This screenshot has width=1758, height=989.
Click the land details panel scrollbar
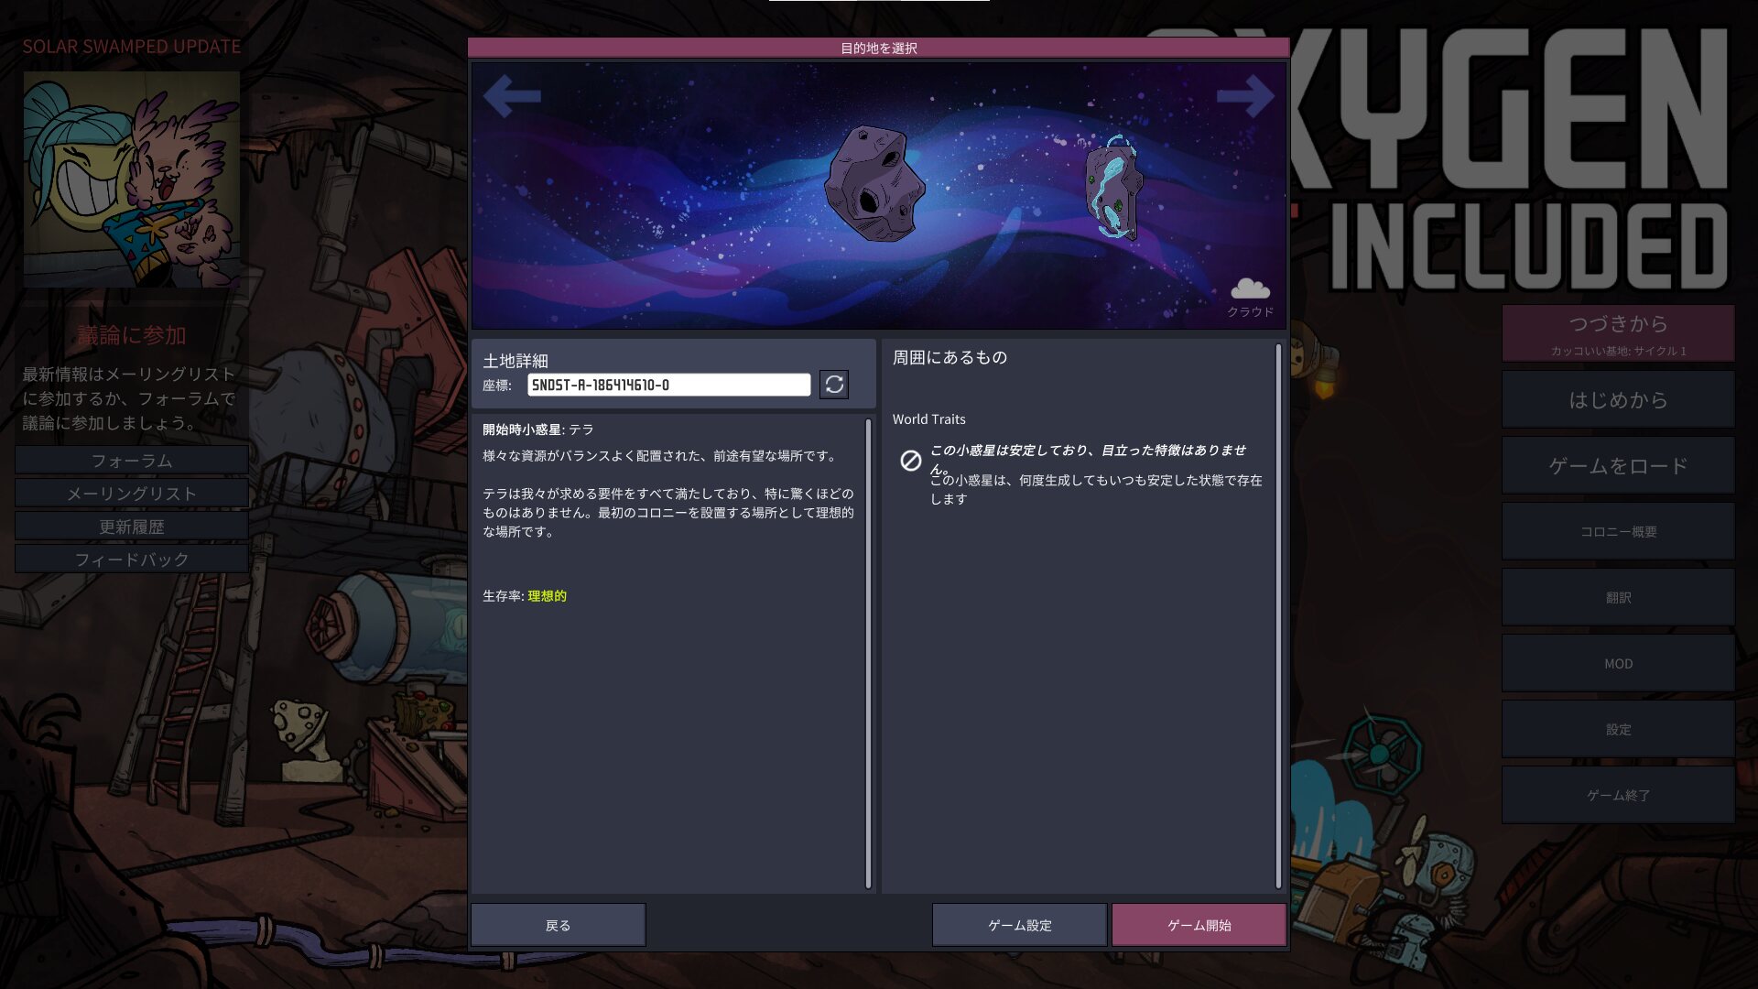coord(868,653)
